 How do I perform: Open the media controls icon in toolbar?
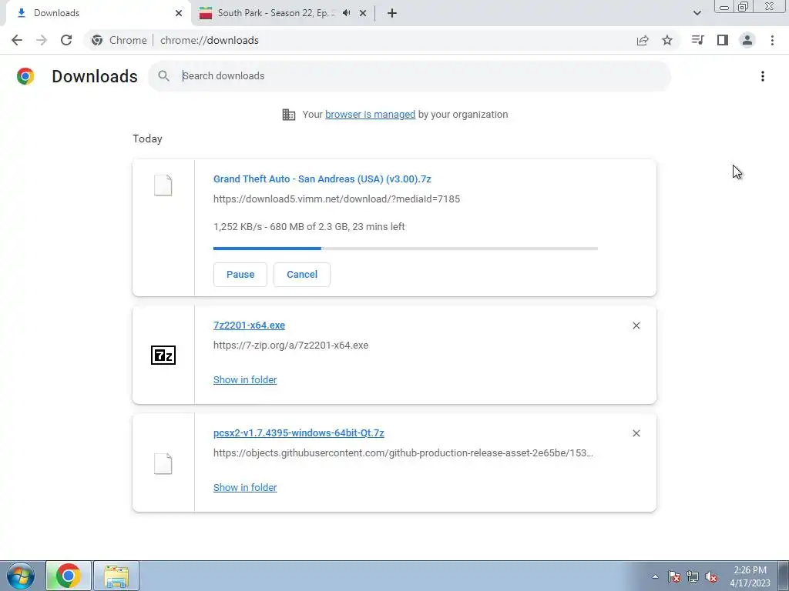pos(697,40)
